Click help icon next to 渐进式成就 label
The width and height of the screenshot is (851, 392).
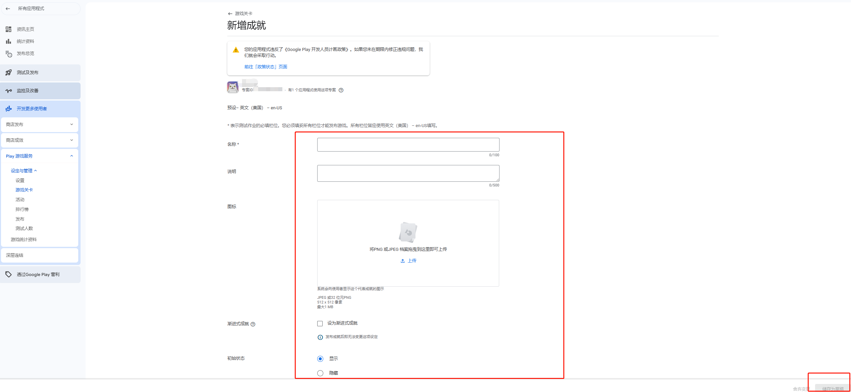[253, 324]
